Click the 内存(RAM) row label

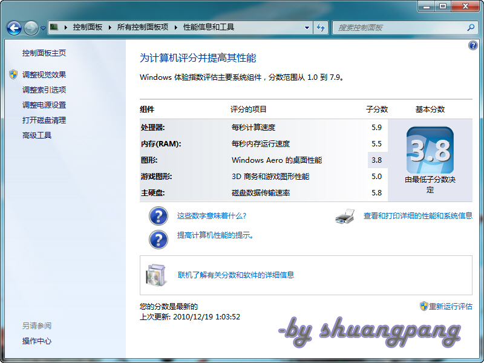click(161, 144)
